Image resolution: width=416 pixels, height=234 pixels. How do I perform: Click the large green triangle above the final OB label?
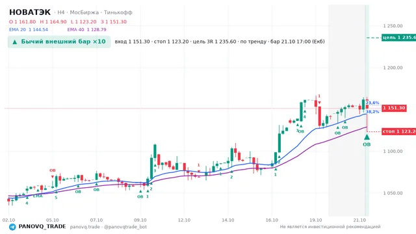(367, 137)
